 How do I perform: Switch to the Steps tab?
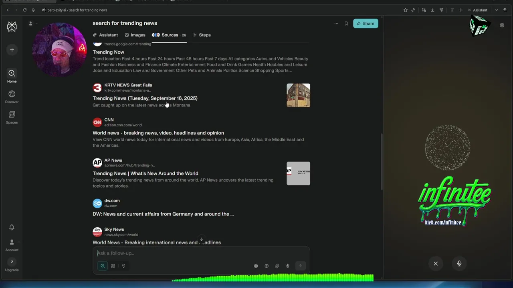click(x=202, y=35)
